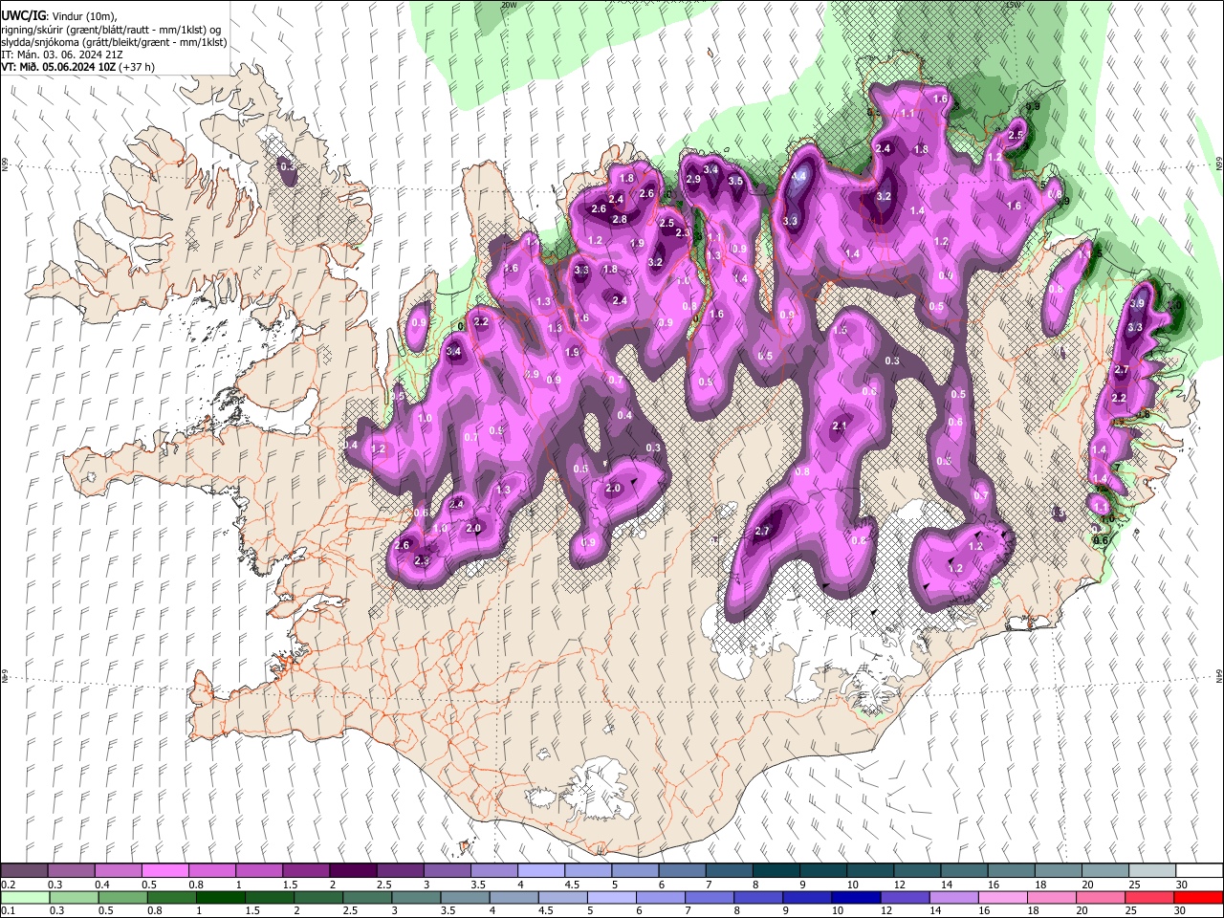
Task: Click the 'slydda/snjókoma' legend description line
Action: (x=114, y=42)
